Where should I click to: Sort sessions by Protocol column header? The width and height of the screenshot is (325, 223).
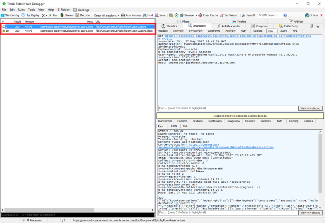click(30, 22)
